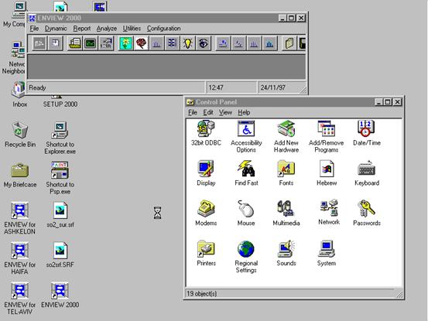The width and height of the screenshot is (428, 321).
Task: Click the yellow lightbulb toolbar icon
Action: pyautogui.click(x=188, y=43)
